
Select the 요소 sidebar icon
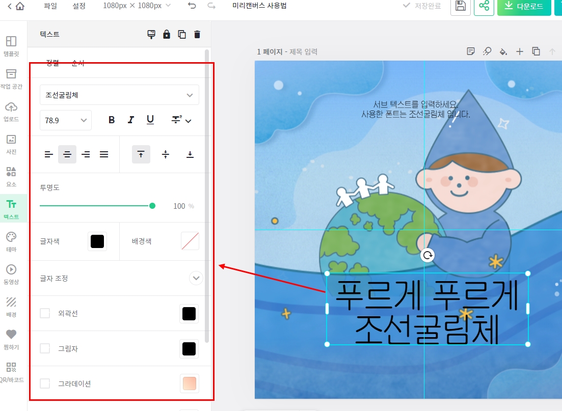pyautogui.click(x=11, y=171)
